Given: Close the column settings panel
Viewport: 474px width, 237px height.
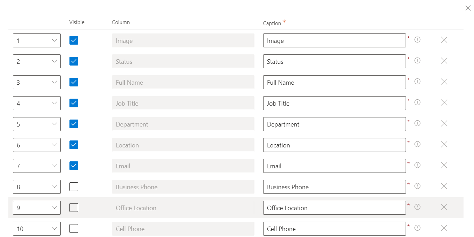Looking at the screenshot, I should (468, 8).
